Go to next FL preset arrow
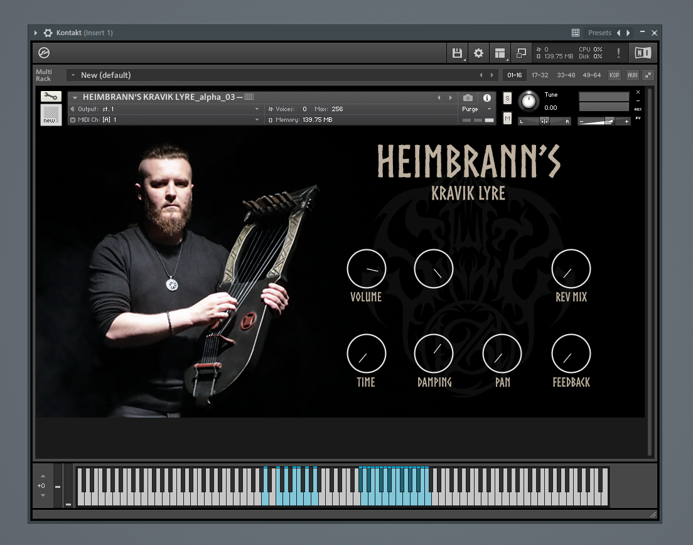693x545 pixels. (x=628, y=33)
